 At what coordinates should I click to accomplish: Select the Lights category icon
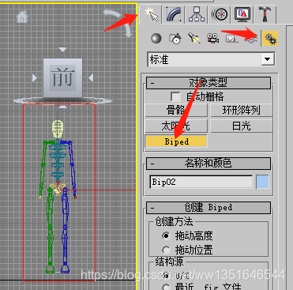coord(194,39)
